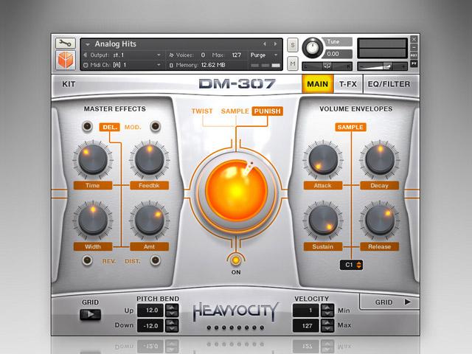Image resolution: width=472 pixels, height=354 pixels.
Task: Go to next preset with right arrow
Action: [x=275, y=44]
